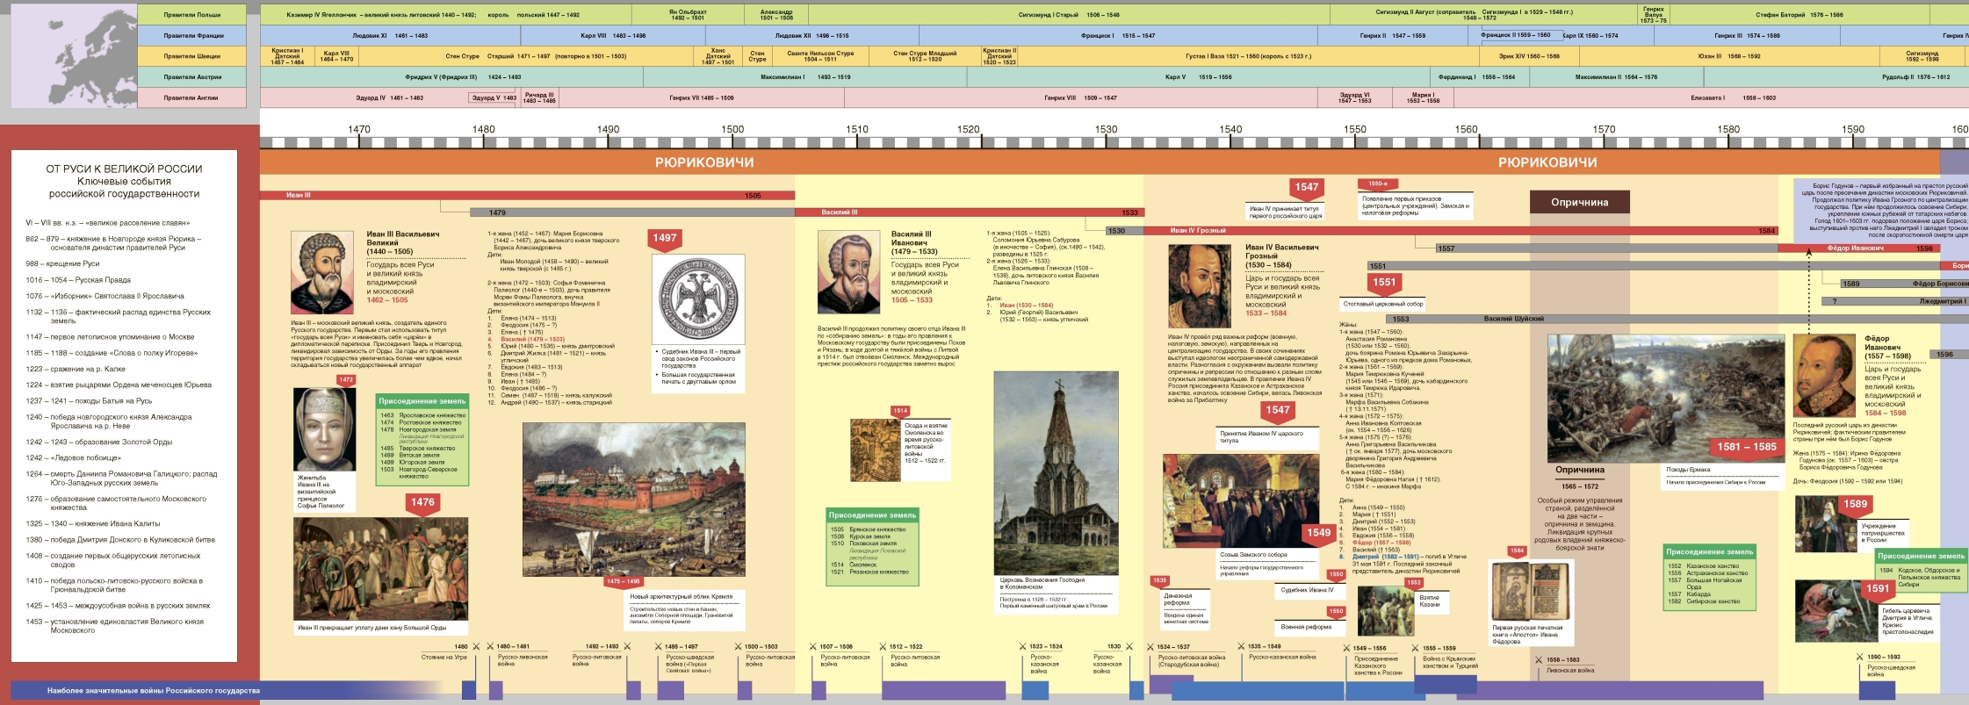The width and height of the screenshot is (1969, 705).
Task: Select the 'Правители Польши' row label
Action: [x=192, y=15]
